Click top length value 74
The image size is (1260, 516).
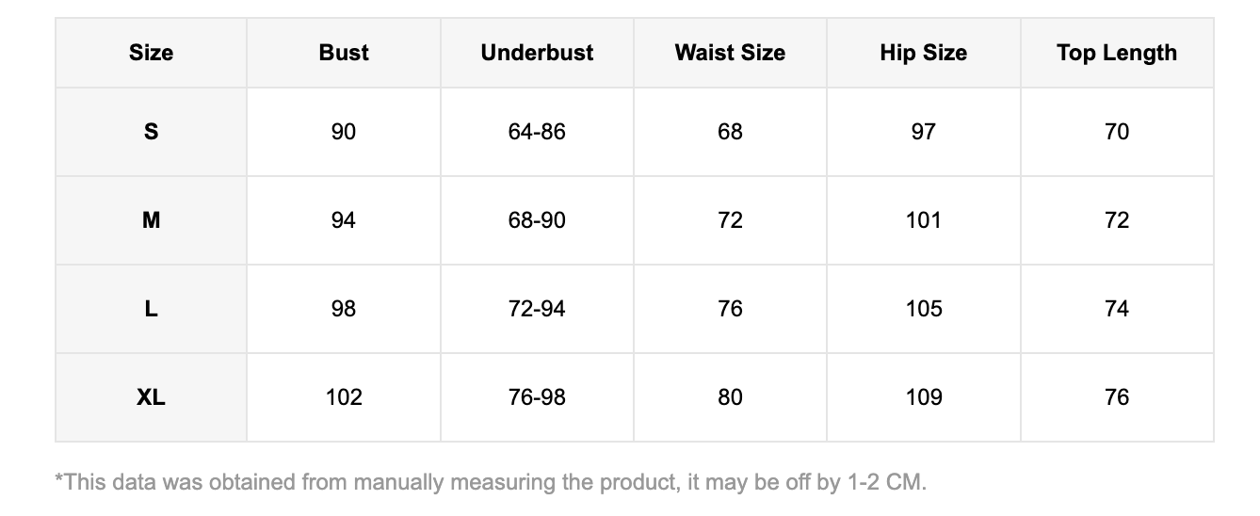[x=1116, y=309]
